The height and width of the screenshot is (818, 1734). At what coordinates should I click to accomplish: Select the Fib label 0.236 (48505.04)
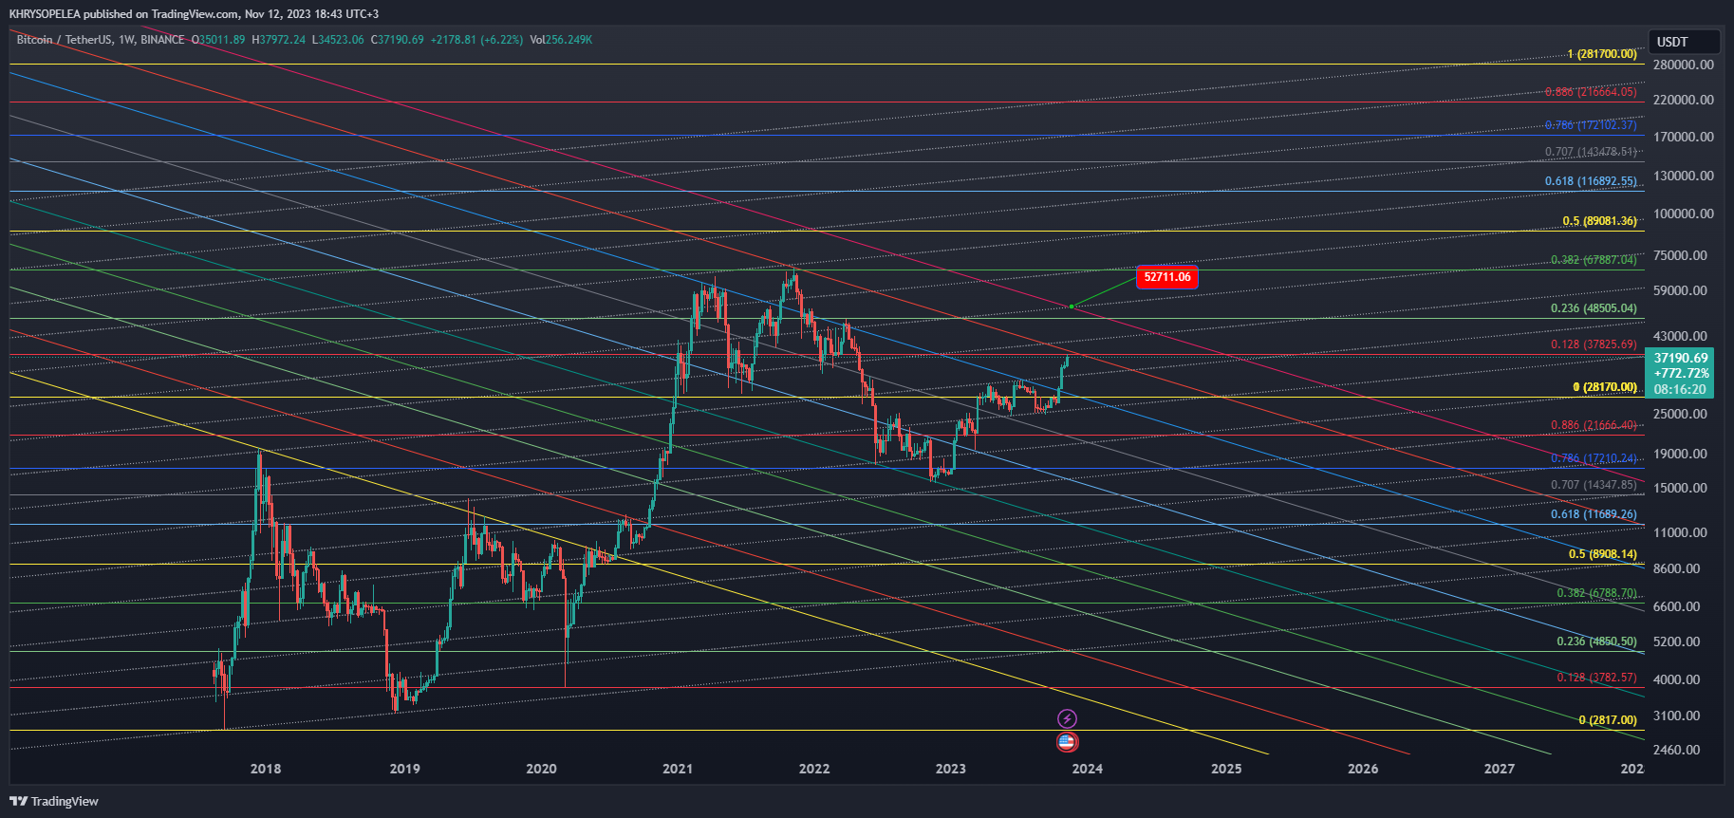(x=1594, y=308)
